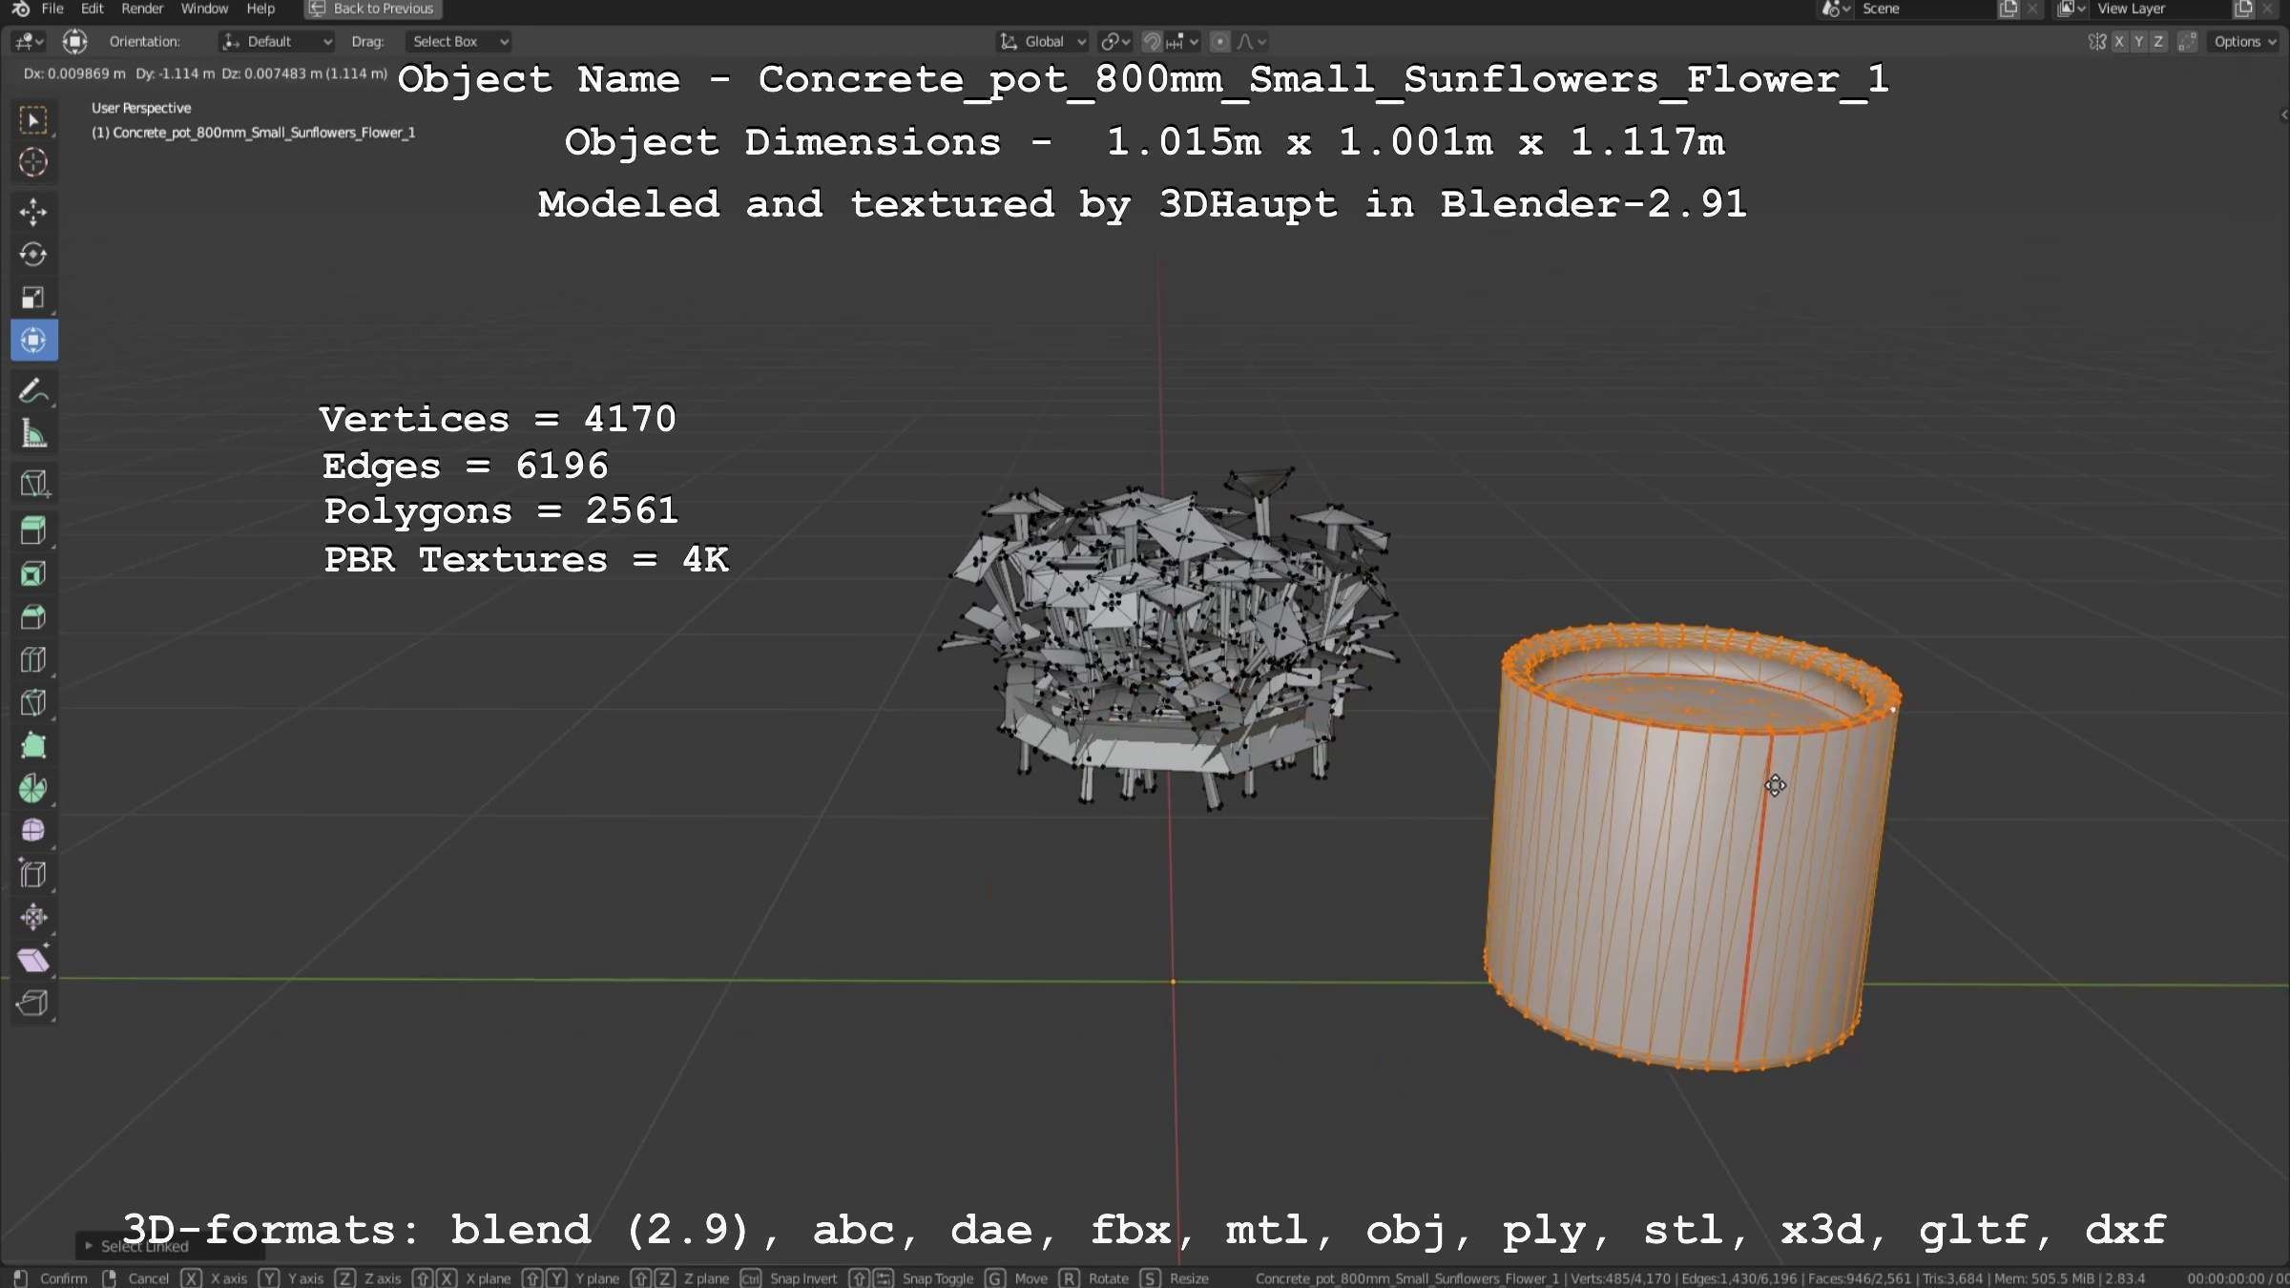Select the Knife tool

[x=33, y=702]
